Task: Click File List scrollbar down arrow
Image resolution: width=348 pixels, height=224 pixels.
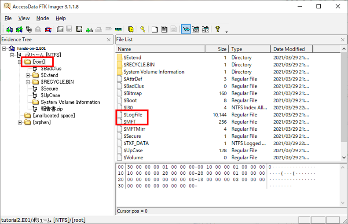Action: (x=344, y=158)
